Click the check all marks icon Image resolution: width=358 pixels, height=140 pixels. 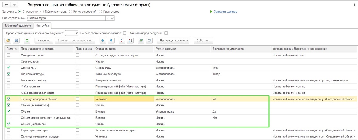[x=141, y=40]
